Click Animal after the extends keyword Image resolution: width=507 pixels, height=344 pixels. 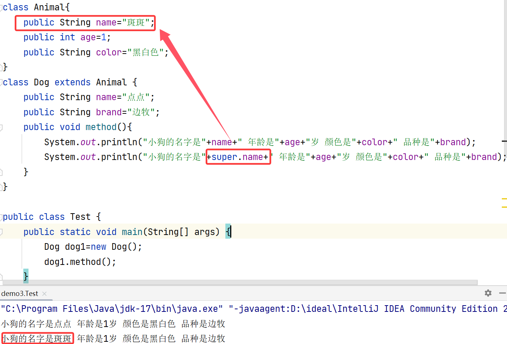111,82
